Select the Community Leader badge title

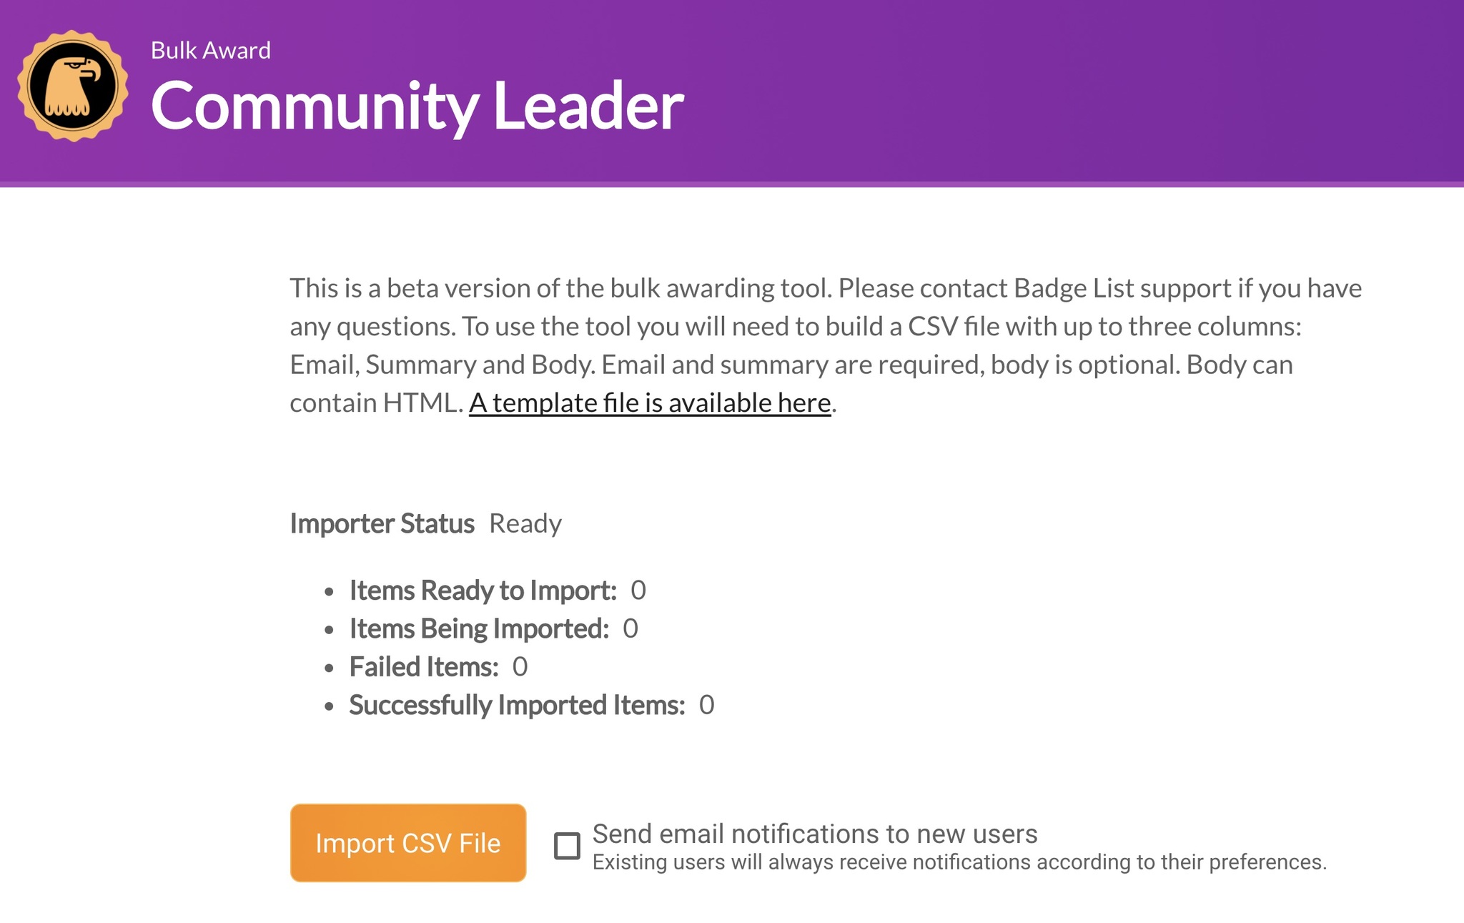417,106
